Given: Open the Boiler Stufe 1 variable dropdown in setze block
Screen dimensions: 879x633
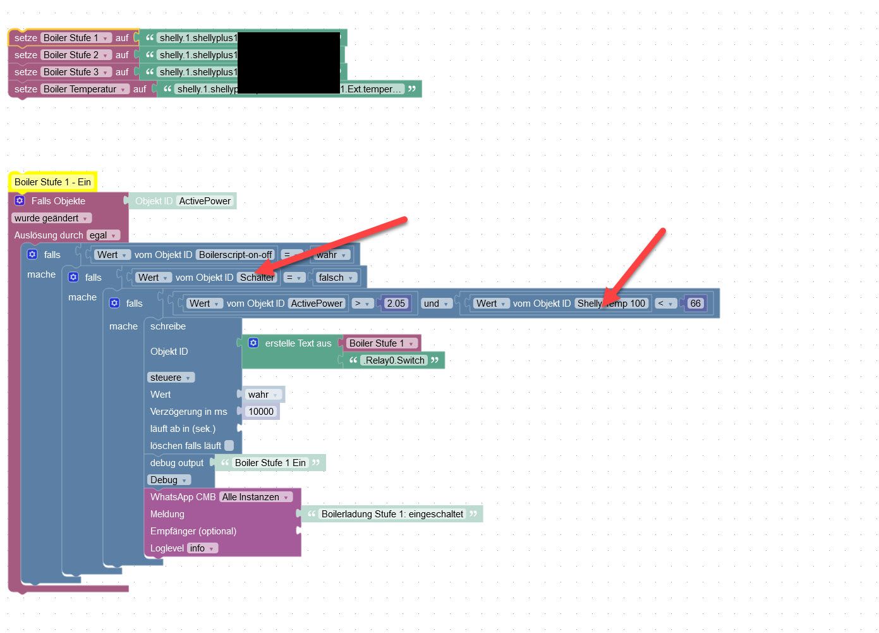Looking at the screenshot, I should coord(76,38).
